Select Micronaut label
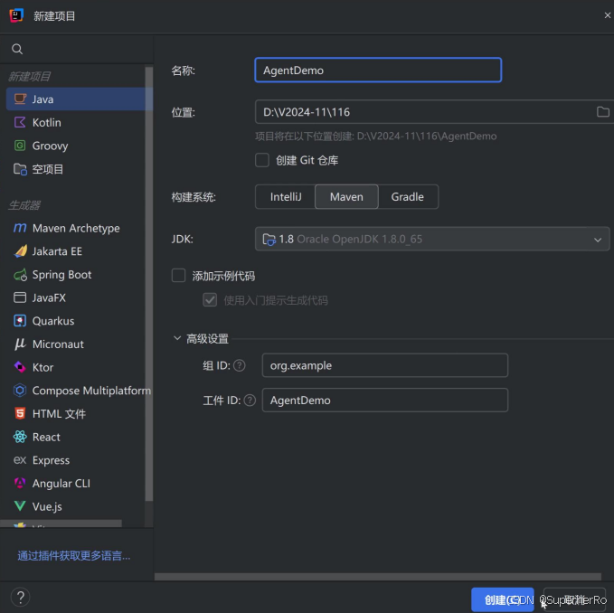 click(x=58, y=344)
